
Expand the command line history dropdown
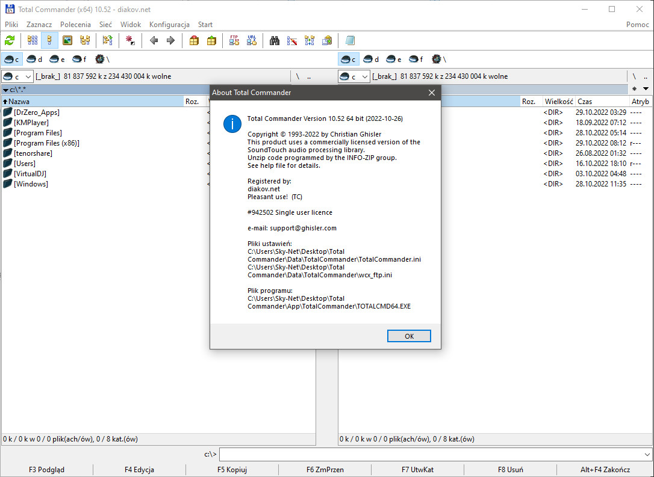click(647, 455)
